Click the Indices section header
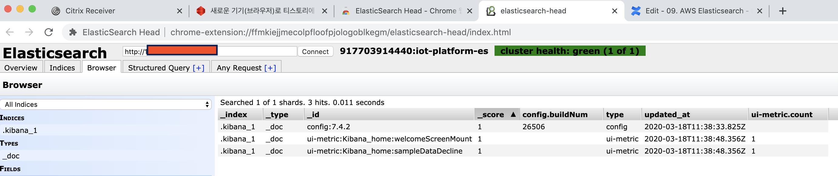The image size is (838, 176). tap(12, 118)
